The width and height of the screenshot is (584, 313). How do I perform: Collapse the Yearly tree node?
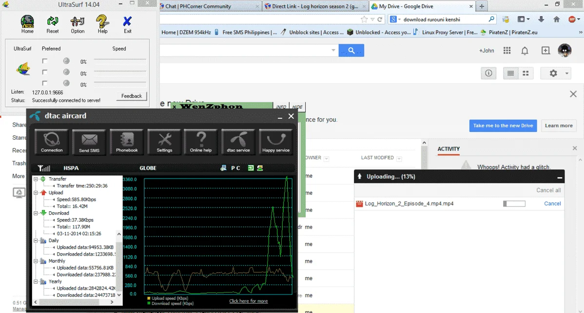pyautogui.click(x=36, y=282)
